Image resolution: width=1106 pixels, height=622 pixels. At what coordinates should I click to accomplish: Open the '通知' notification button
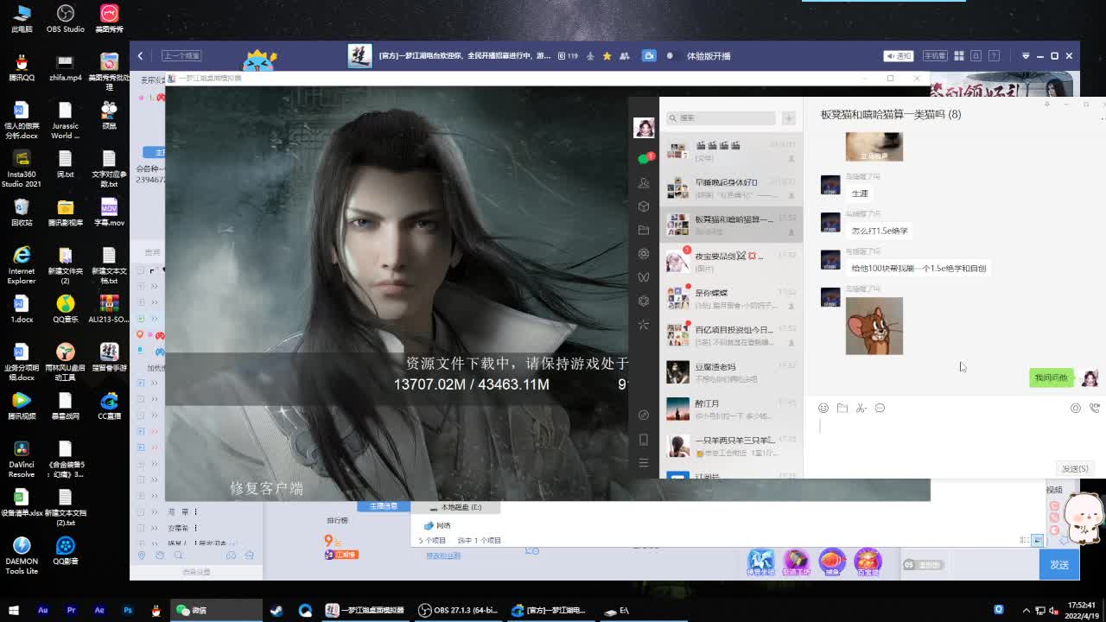(x=899, y=56)
